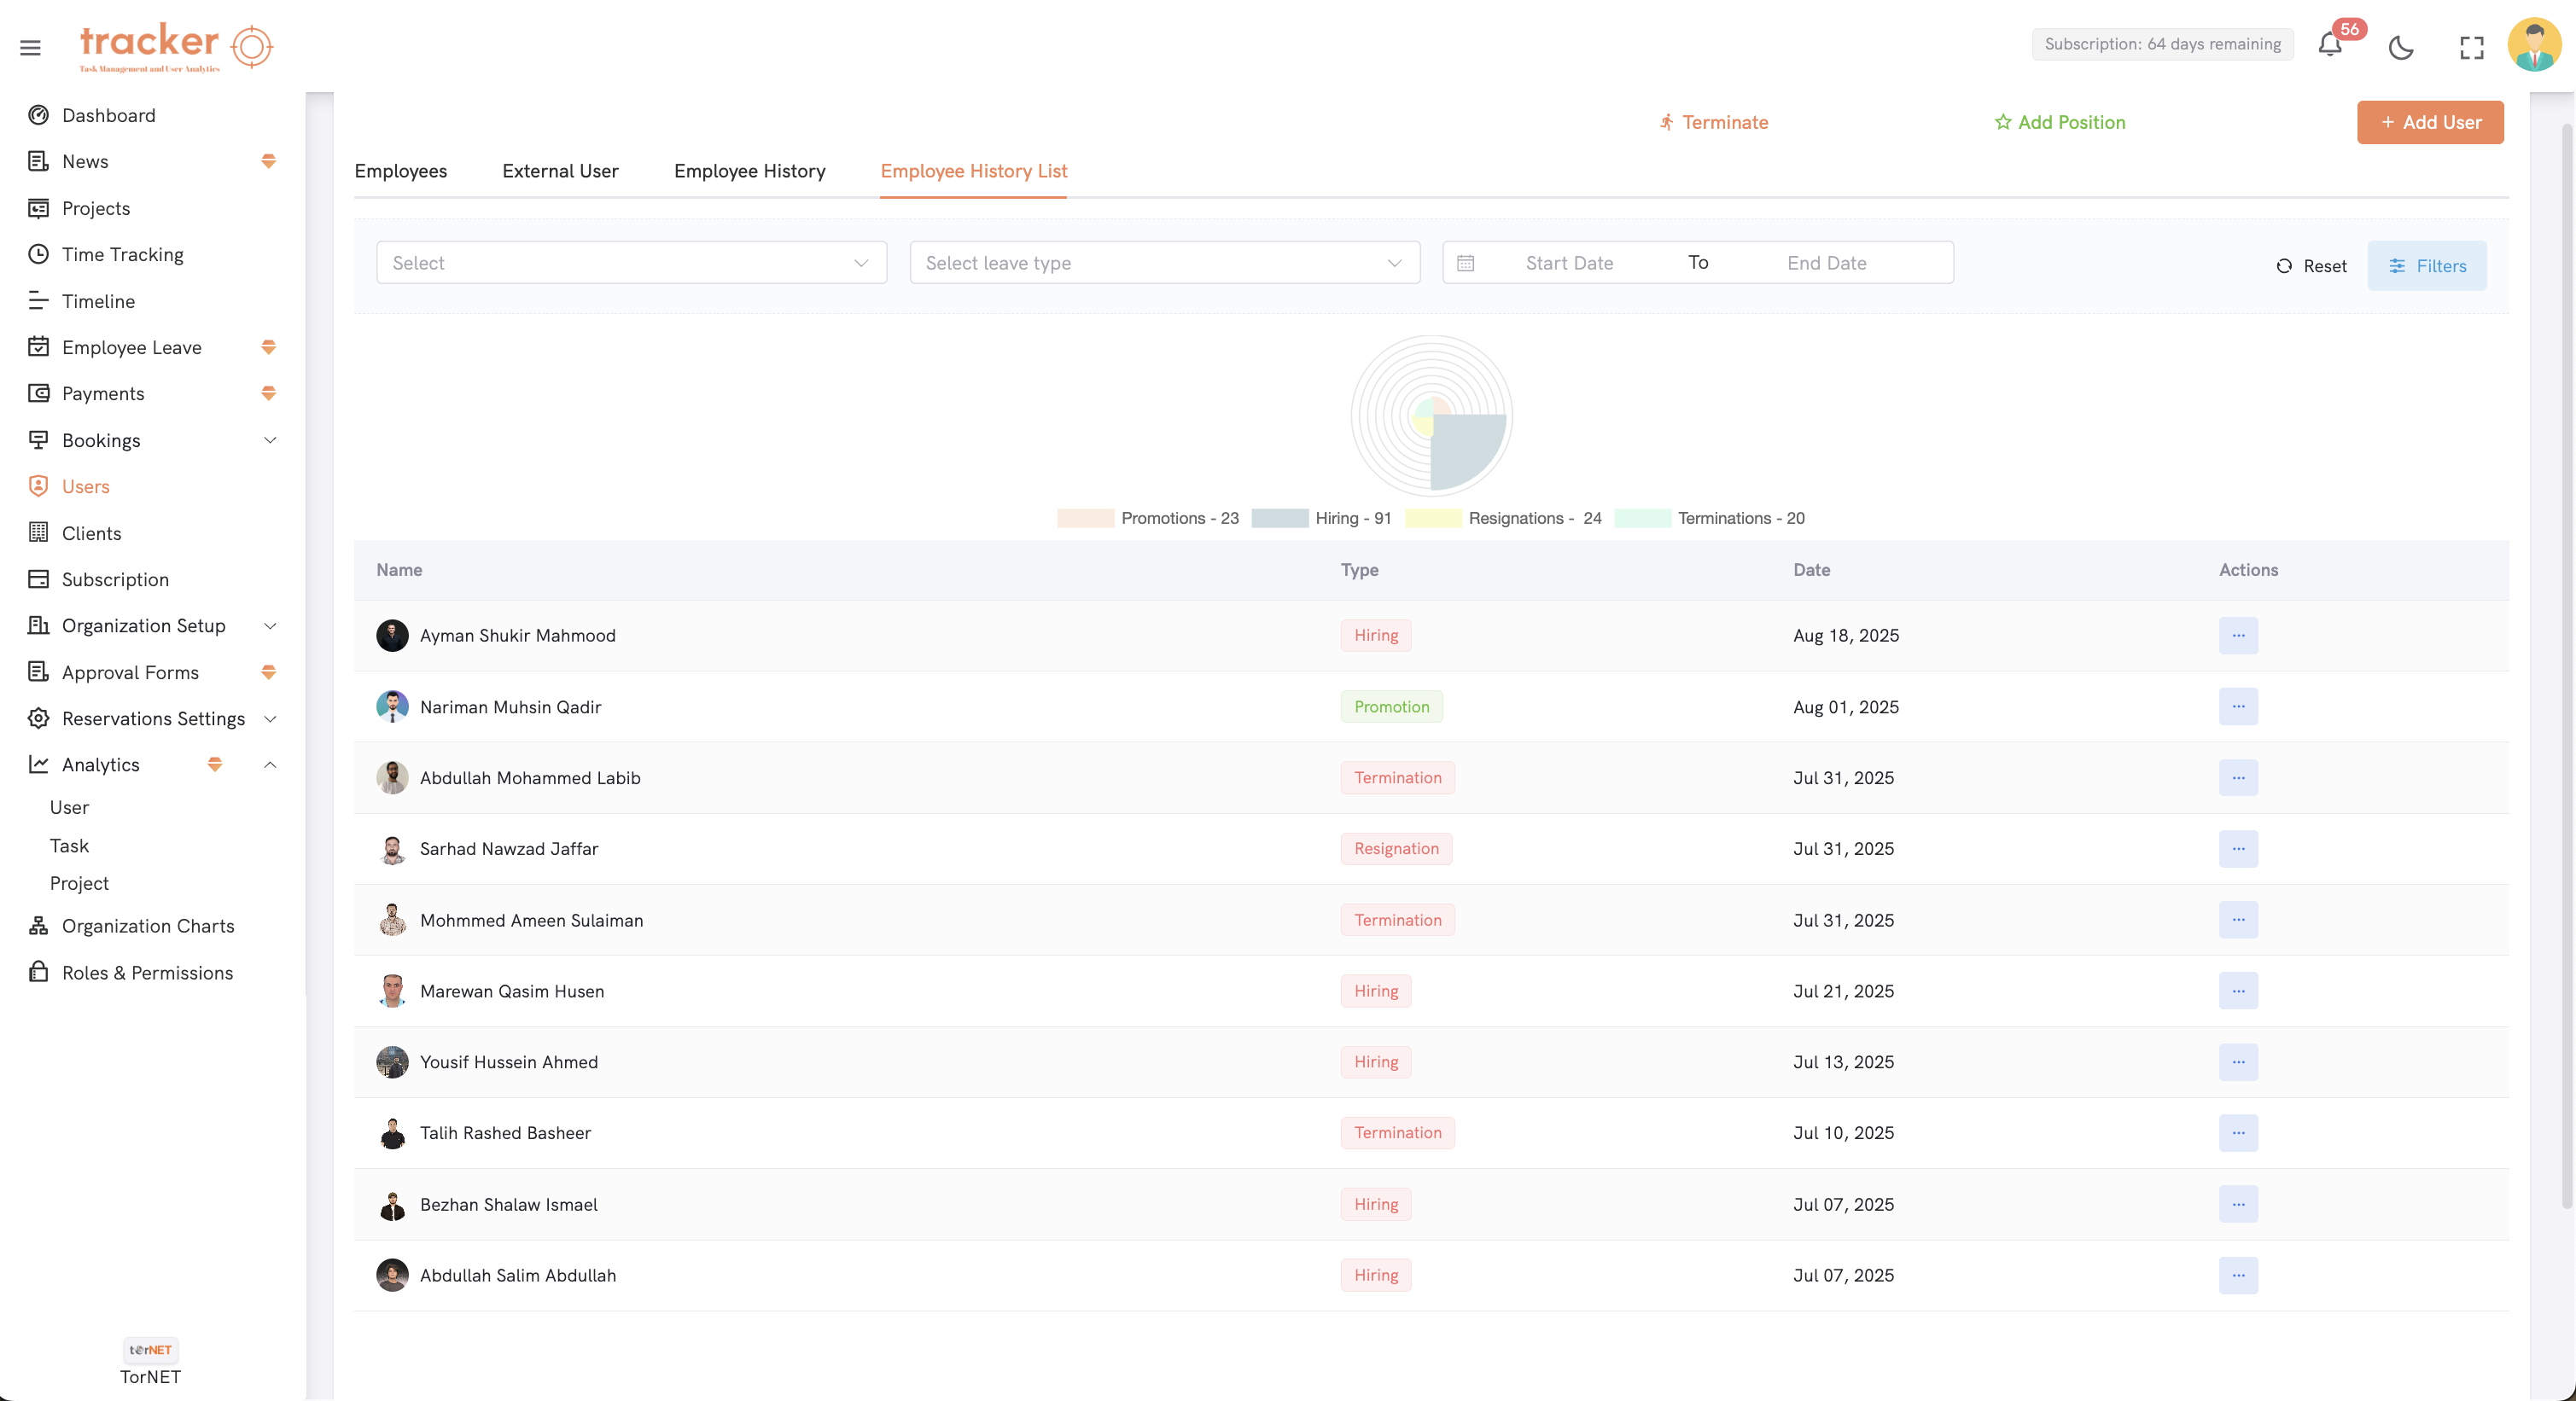Click the hamburger menu icon
Image resolution: width=2576 pixels, height=1401 pixels.
[29, 47]
